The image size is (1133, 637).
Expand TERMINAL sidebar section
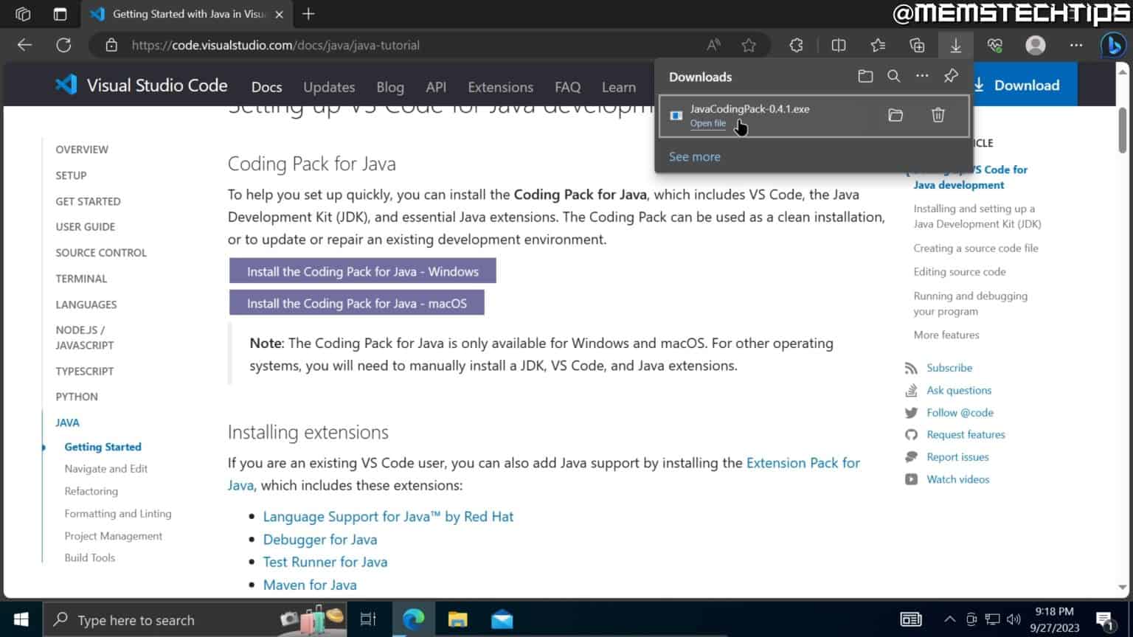point(81,279)
